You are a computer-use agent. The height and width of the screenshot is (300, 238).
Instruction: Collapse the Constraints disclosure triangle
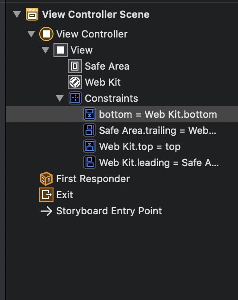tap(60, 98)
